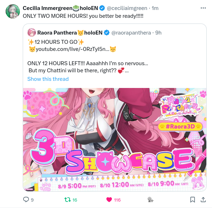Unlike the post via the pink heart
212x208 pixels.
click(109, 199)
